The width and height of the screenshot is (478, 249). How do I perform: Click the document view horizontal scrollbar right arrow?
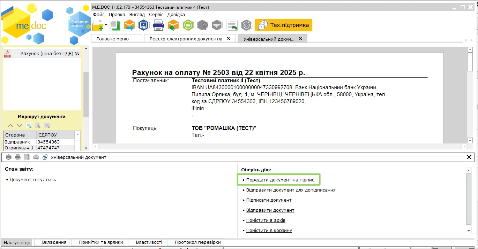click(x=464, y=147)
